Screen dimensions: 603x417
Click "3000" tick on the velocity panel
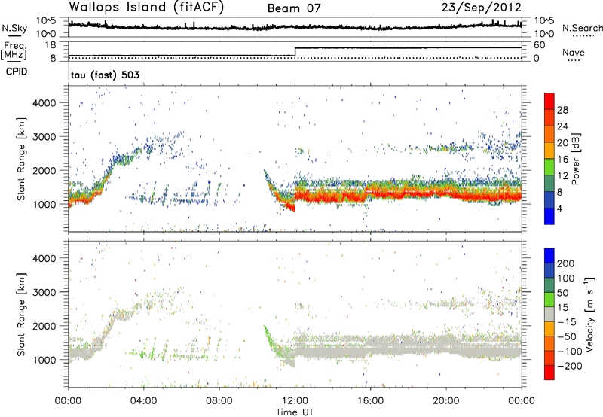coord(44,292)
